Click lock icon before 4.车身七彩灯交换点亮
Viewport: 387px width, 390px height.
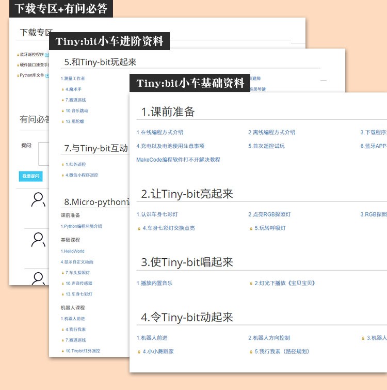[x=139, y=229]
